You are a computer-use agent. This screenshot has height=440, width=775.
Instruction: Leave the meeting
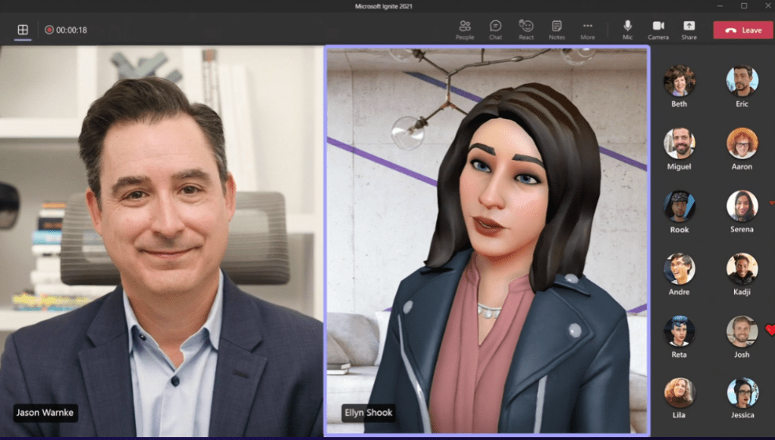tap(742, 30)
